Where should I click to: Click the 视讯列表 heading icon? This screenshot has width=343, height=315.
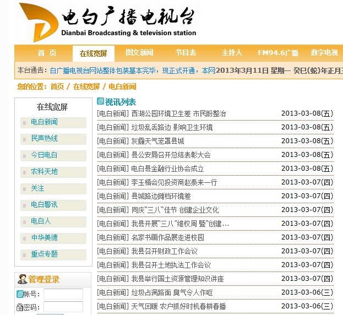pyautogui.click(x=100, y=101)
